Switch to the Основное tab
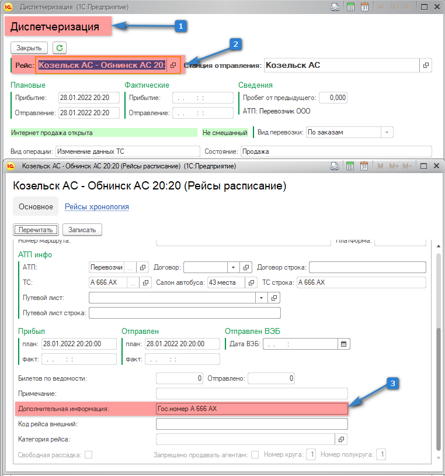The image size is (445, 476). [36, 206]
